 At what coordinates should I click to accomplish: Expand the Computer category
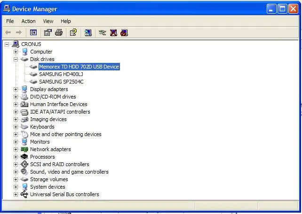click(16, 52)
